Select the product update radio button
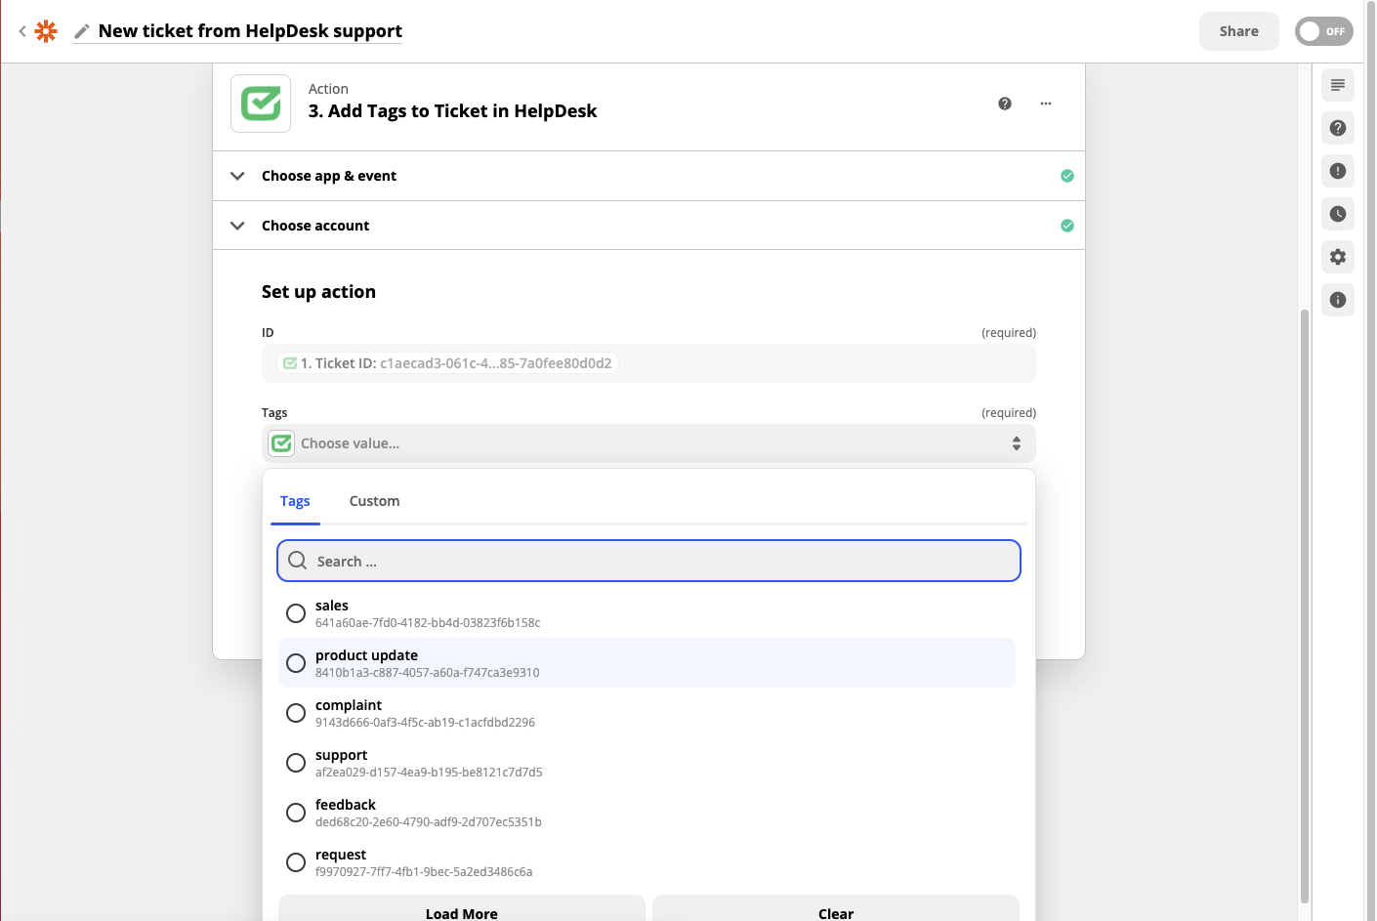This screenshot has height=921, width=1377. pos(296,663)
